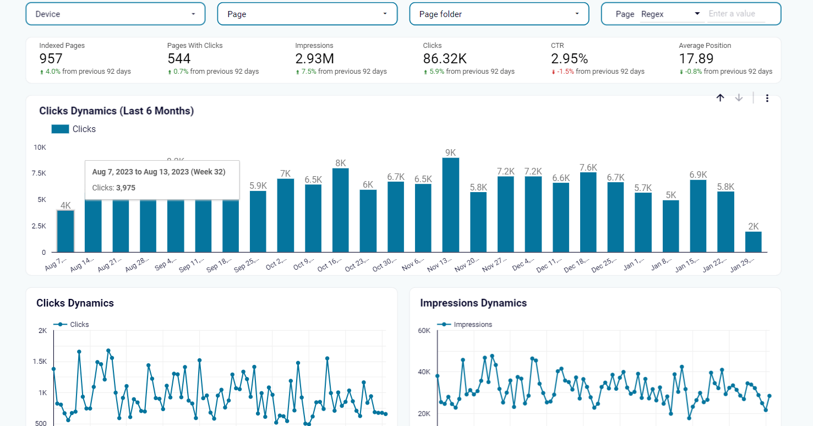Click the Oct 16 bar labeled 8K
Image resolution: width=813 pixels, height=426 pixels.
click(340, 210)
